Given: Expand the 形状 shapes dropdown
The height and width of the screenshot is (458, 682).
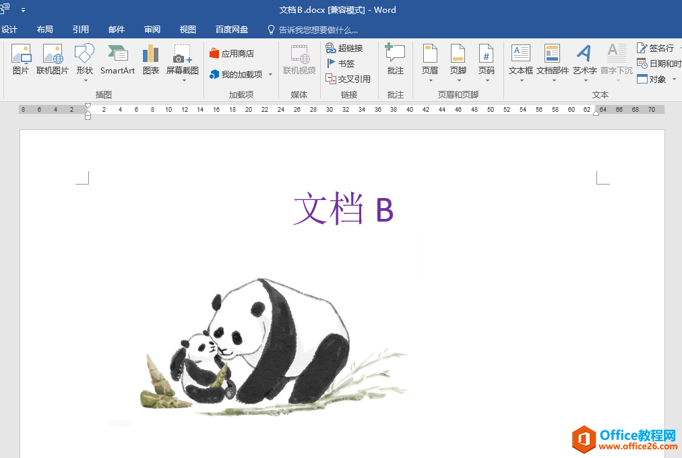Looking at the screenshot, I should pos(85,80).
